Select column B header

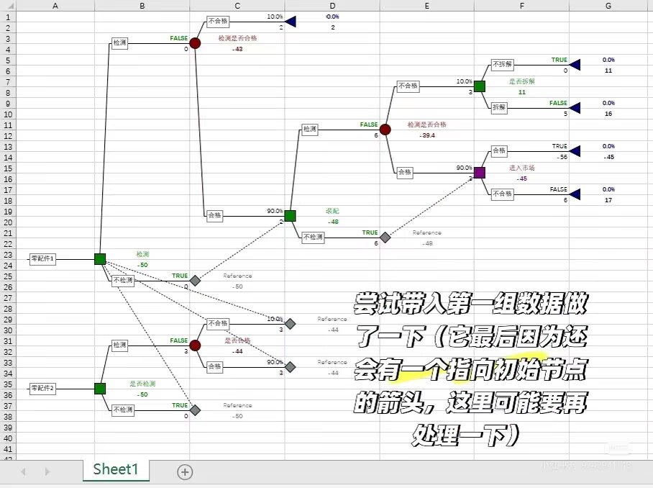click(x=142, y=6)
